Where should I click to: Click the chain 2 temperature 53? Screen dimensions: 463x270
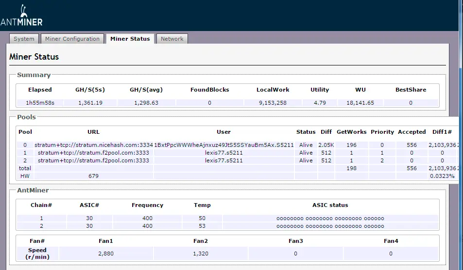202,226
